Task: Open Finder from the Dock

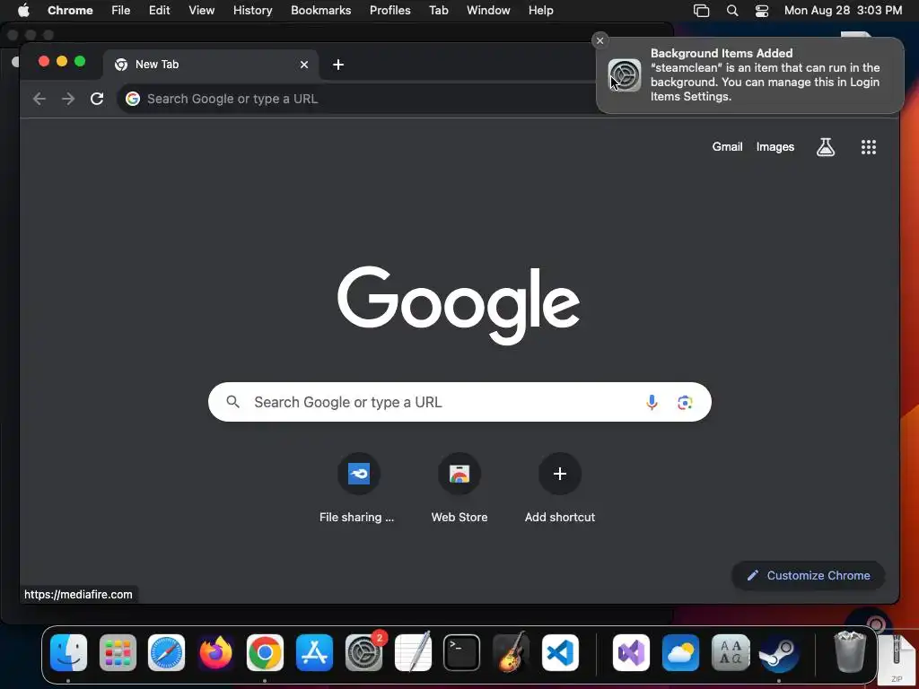Action: click(68, 653)
